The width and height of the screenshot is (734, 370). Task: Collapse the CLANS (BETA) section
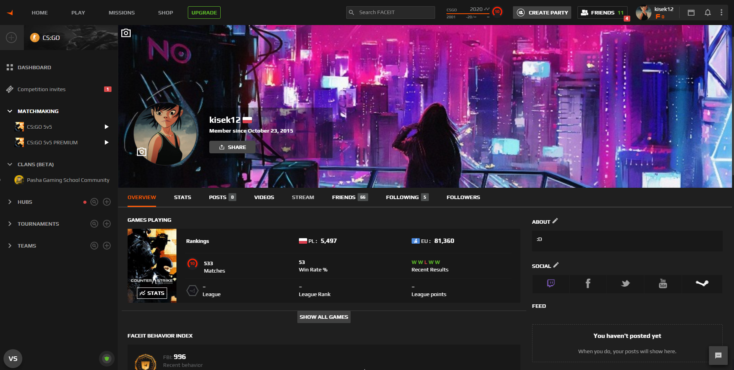[x=10, y=164]
